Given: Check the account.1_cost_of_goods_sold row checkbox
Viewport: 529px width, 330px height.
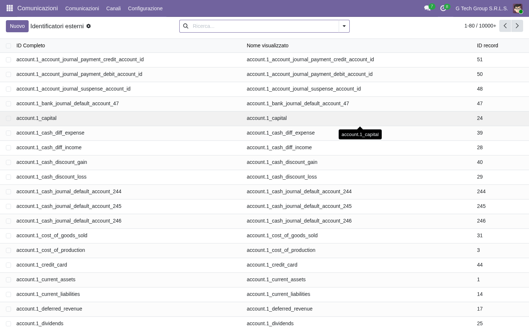Looking at the screenshot, I should coord(8,236).
